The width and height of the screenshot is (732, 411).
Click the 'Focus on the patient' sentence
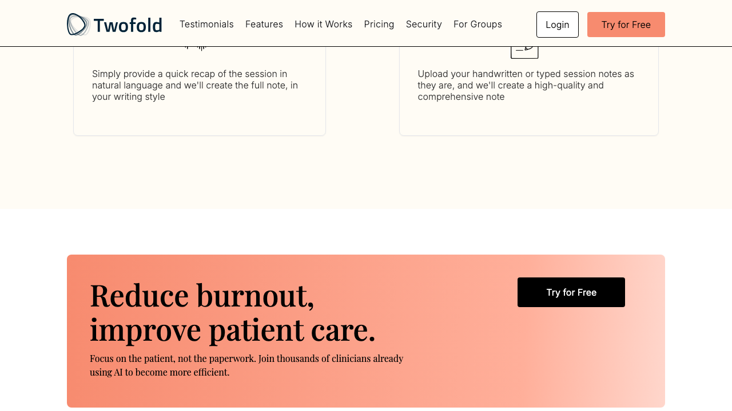[246, 358]
